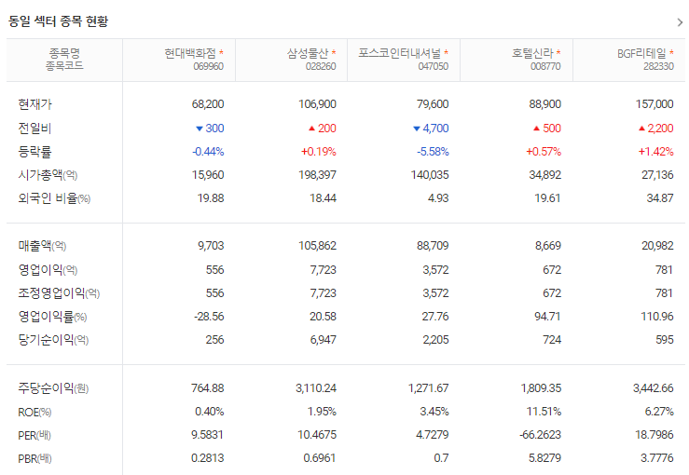The height and width of the screenshot is (475, 689).
Task: Select market cap value 198,397
Action: 317,175
